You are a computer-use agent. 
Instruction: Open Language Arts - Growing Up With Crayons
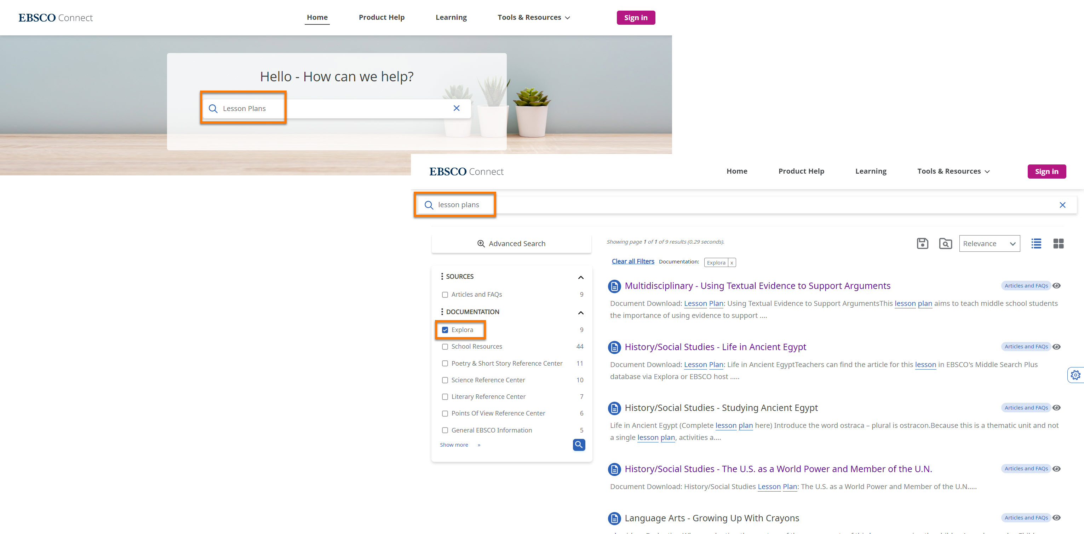click(712, 518)
